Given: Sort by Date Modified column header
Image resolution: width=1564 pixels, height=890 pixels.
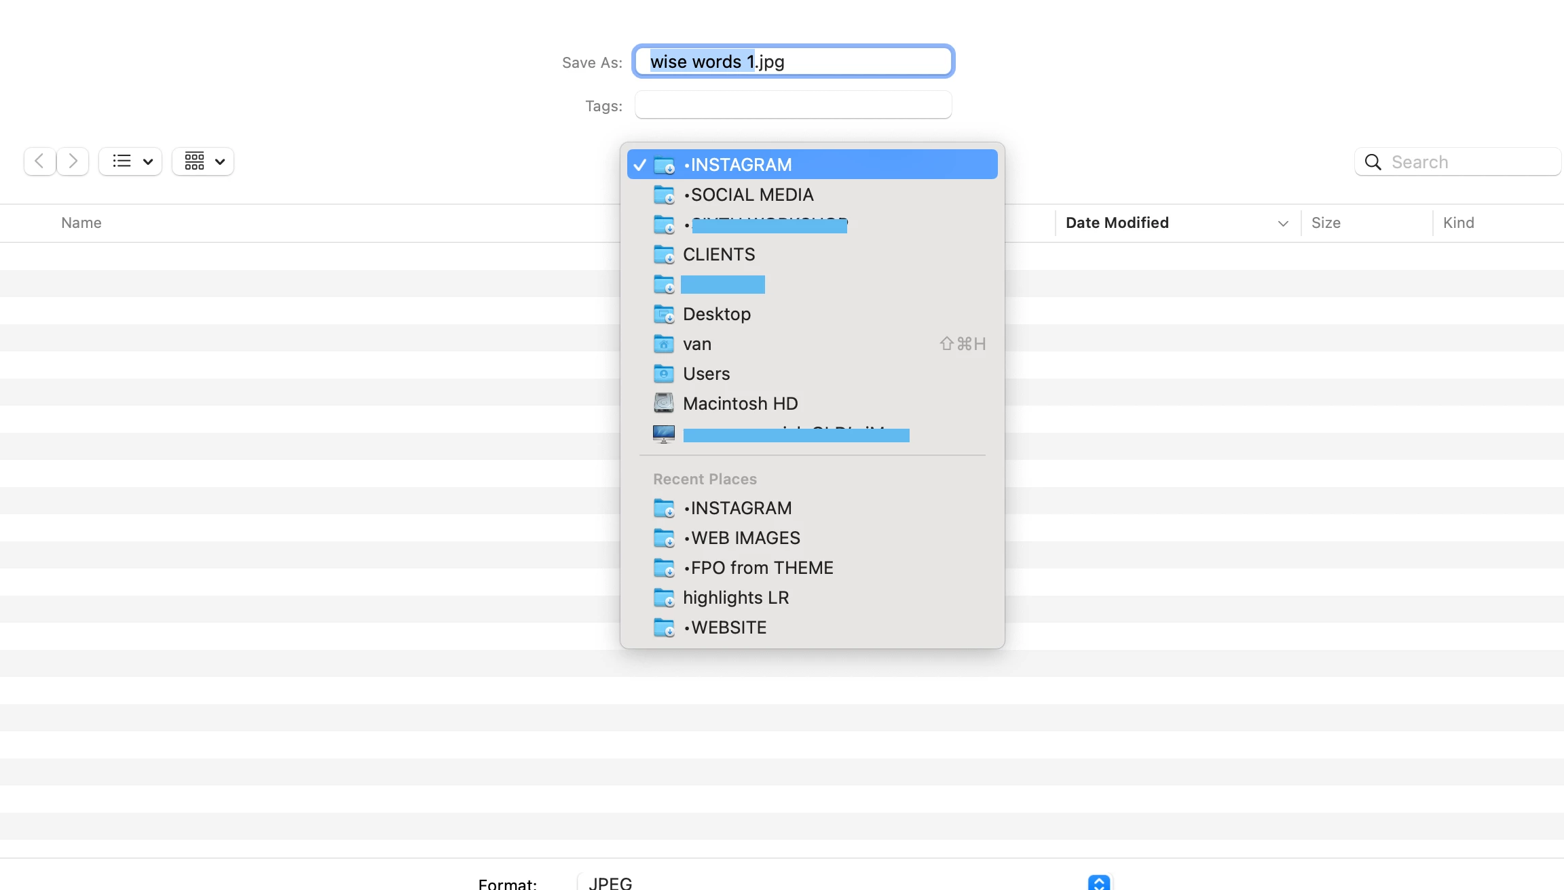Looking at the screenshot, I should (1117, 222).
